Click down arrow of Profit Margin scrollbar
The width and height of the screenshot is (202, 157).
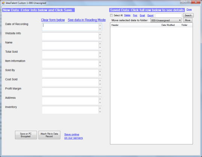coord(100,93)
